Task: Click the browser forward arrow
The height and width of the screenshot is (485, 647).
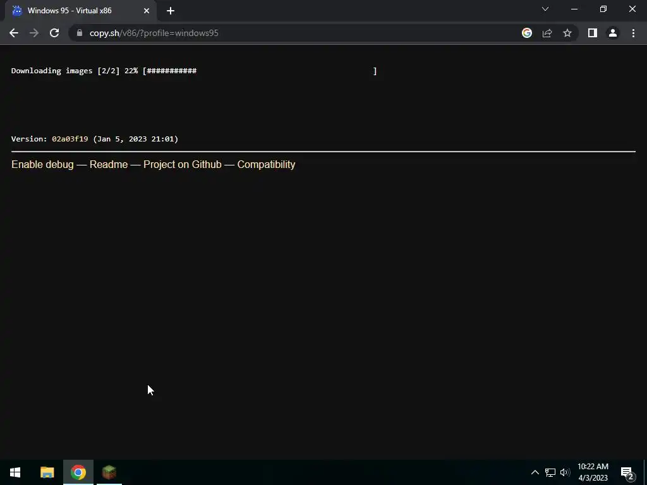Action: (x=34, y=33)
